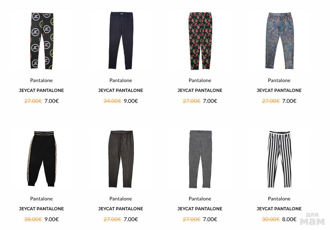Viewport: 330px width, 230px height.
Task: Open the black joggers with gold side stripe
Action: click(x=42, y=158)
